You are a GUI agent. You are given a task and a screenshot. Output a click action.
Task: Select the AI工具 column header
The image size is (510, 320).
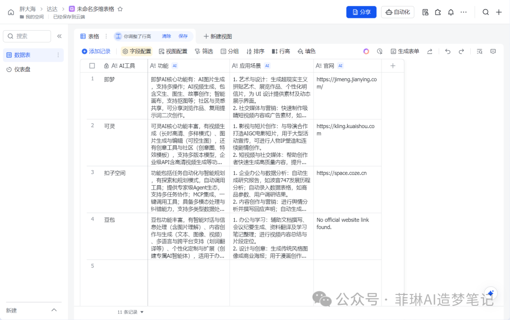(x=124, y=66)
